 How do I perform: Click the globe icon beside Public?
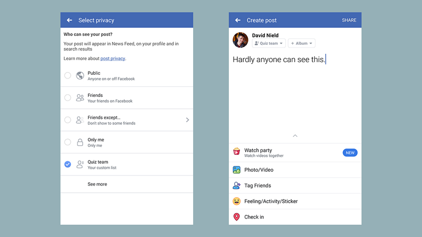pyautogui.click(x=80, y=75)
